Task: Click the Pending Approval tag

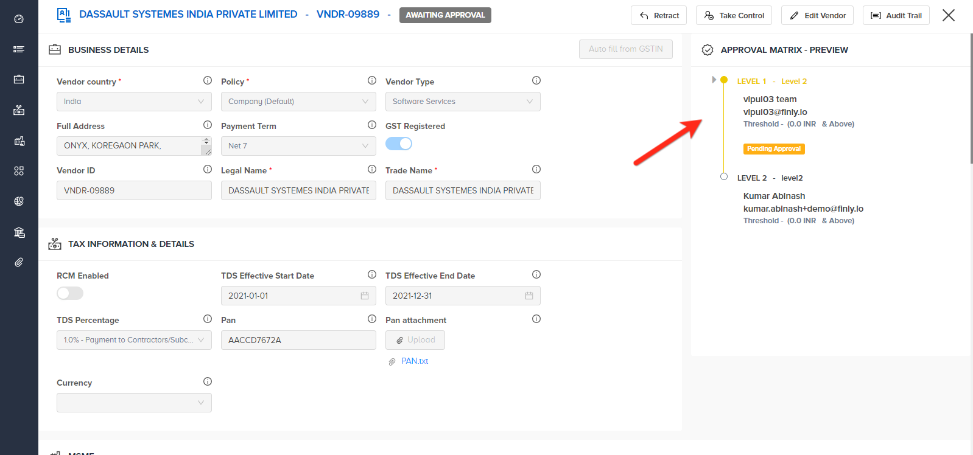Action: [x=774, y=148]
